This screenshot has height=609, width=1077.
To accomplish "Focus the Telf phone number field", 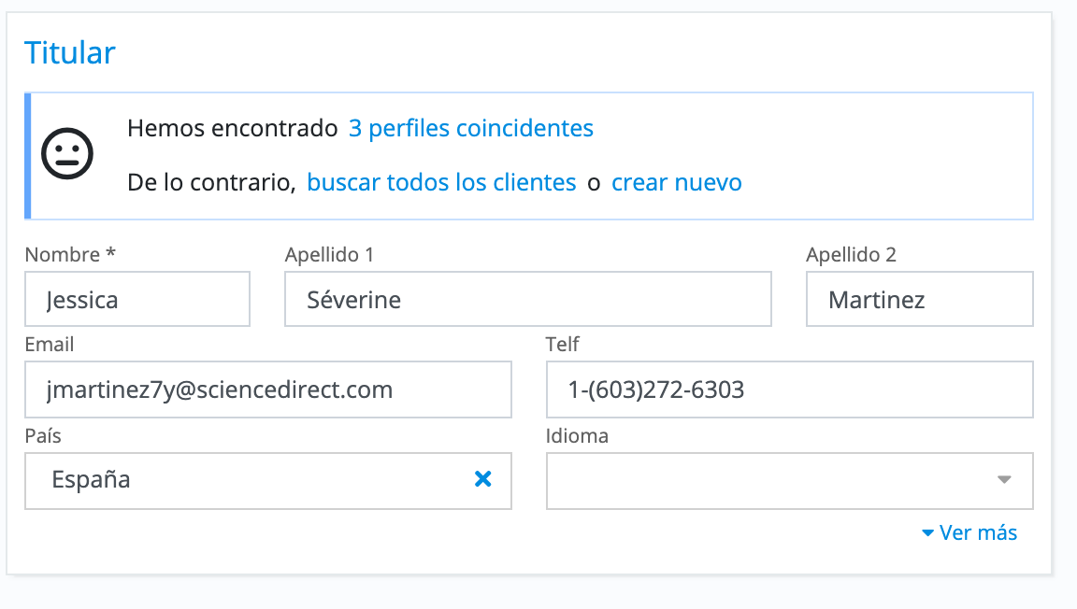I will click(x=789, y=389).
